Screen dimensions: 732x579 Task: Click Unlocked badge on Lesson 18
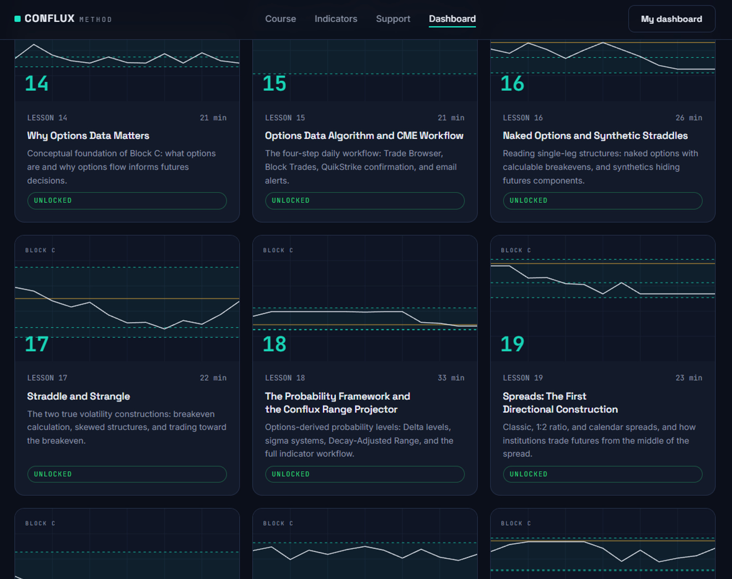tap(365, 474)
